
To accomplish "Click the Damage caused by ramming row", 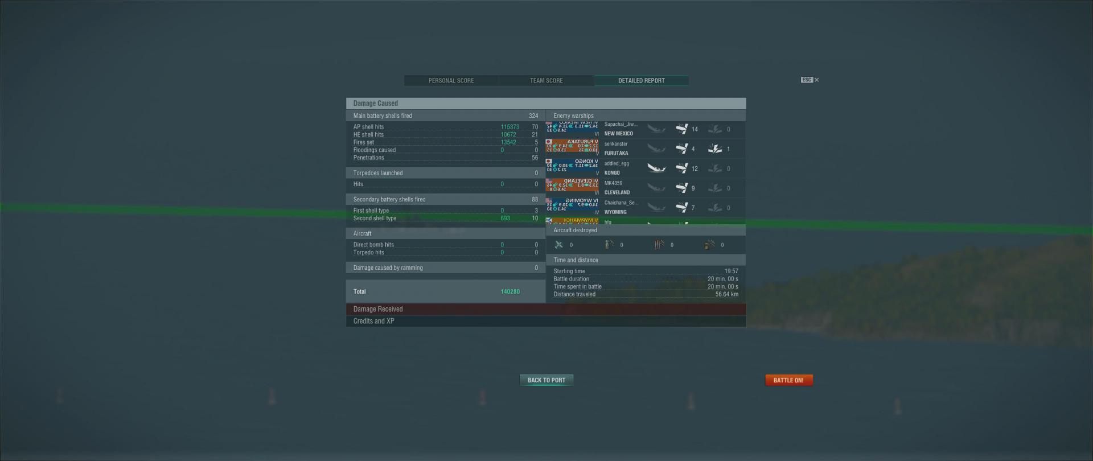I will pos(446,267).
